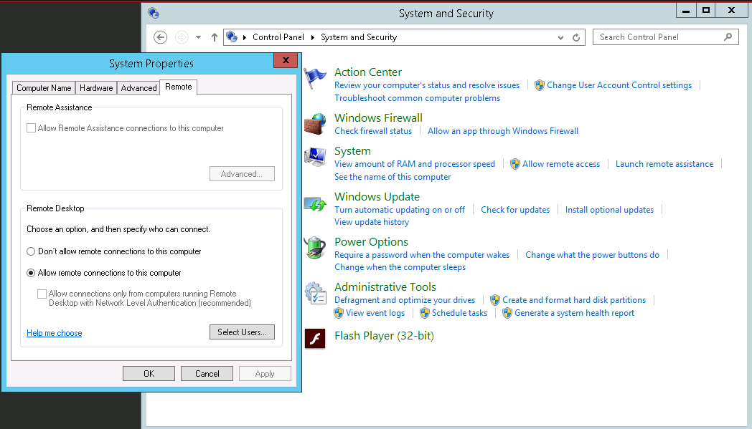752x429 pixels.
Task: Open the Help me choose link
Action: [55, 333]
